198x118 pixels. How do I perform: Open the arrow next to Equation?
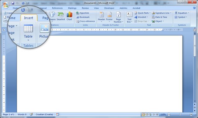point(188,13)
